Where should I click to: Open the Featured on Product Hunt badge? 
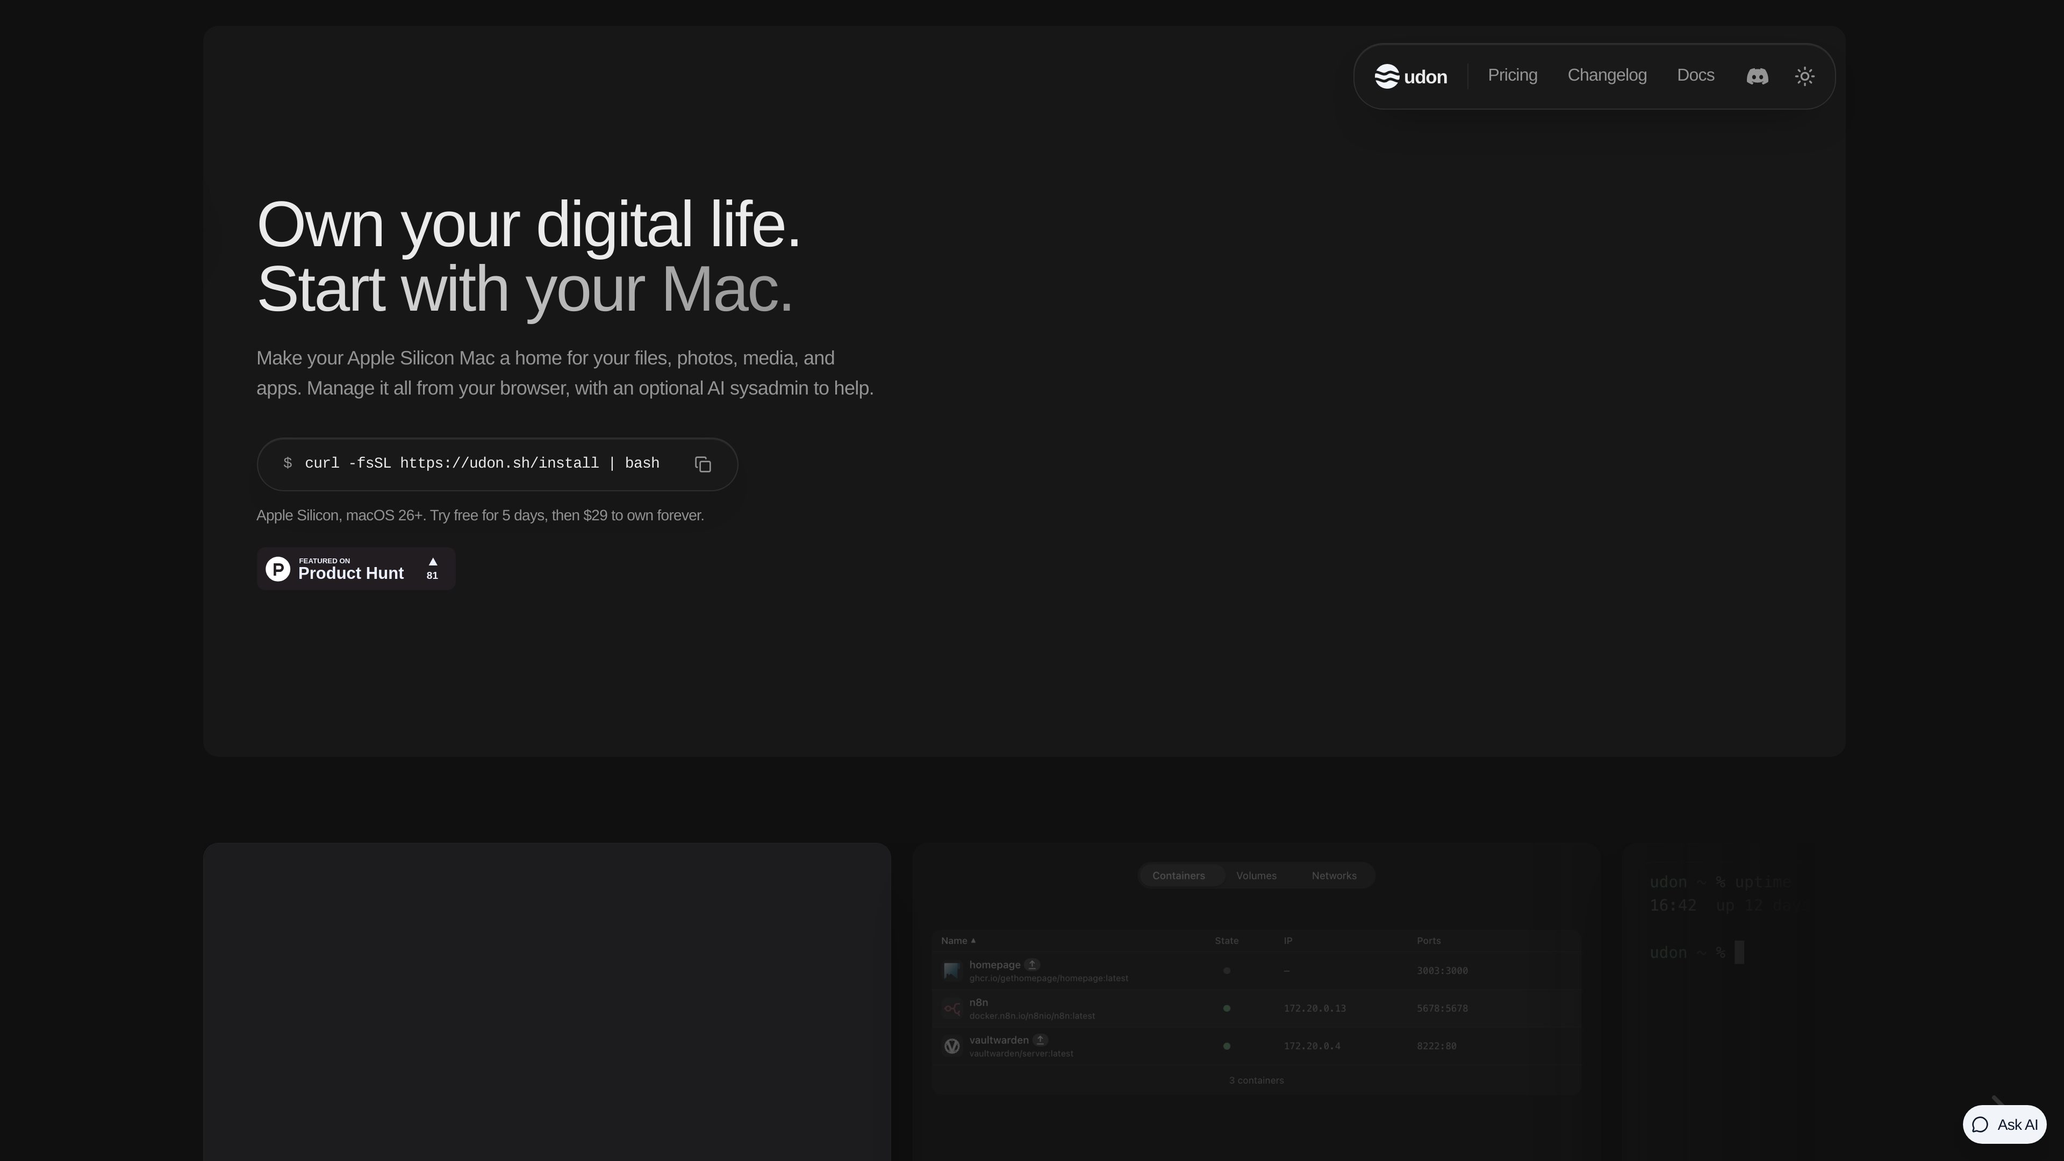[x=356, y=569]
